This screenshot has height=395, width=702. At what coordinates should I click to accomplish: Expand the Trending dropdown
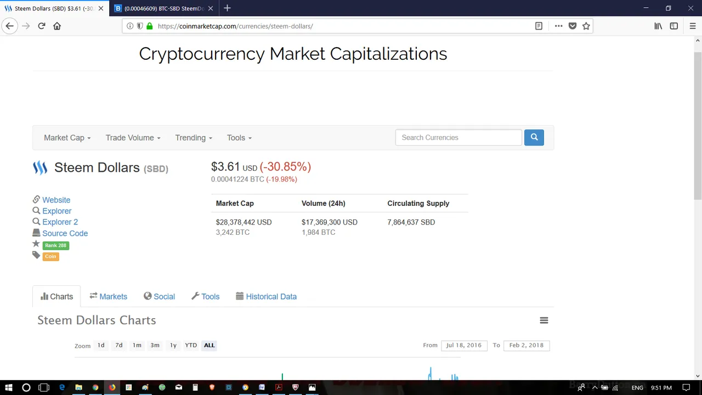point(194,138)
